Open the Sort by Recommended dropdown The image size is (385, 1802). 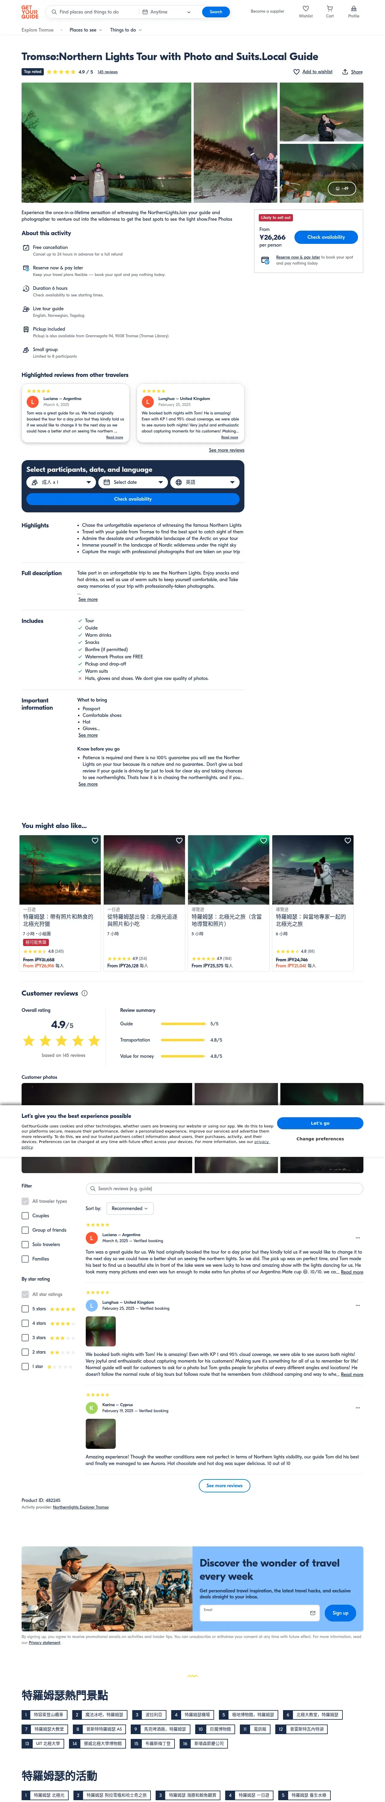point(130,1208)
